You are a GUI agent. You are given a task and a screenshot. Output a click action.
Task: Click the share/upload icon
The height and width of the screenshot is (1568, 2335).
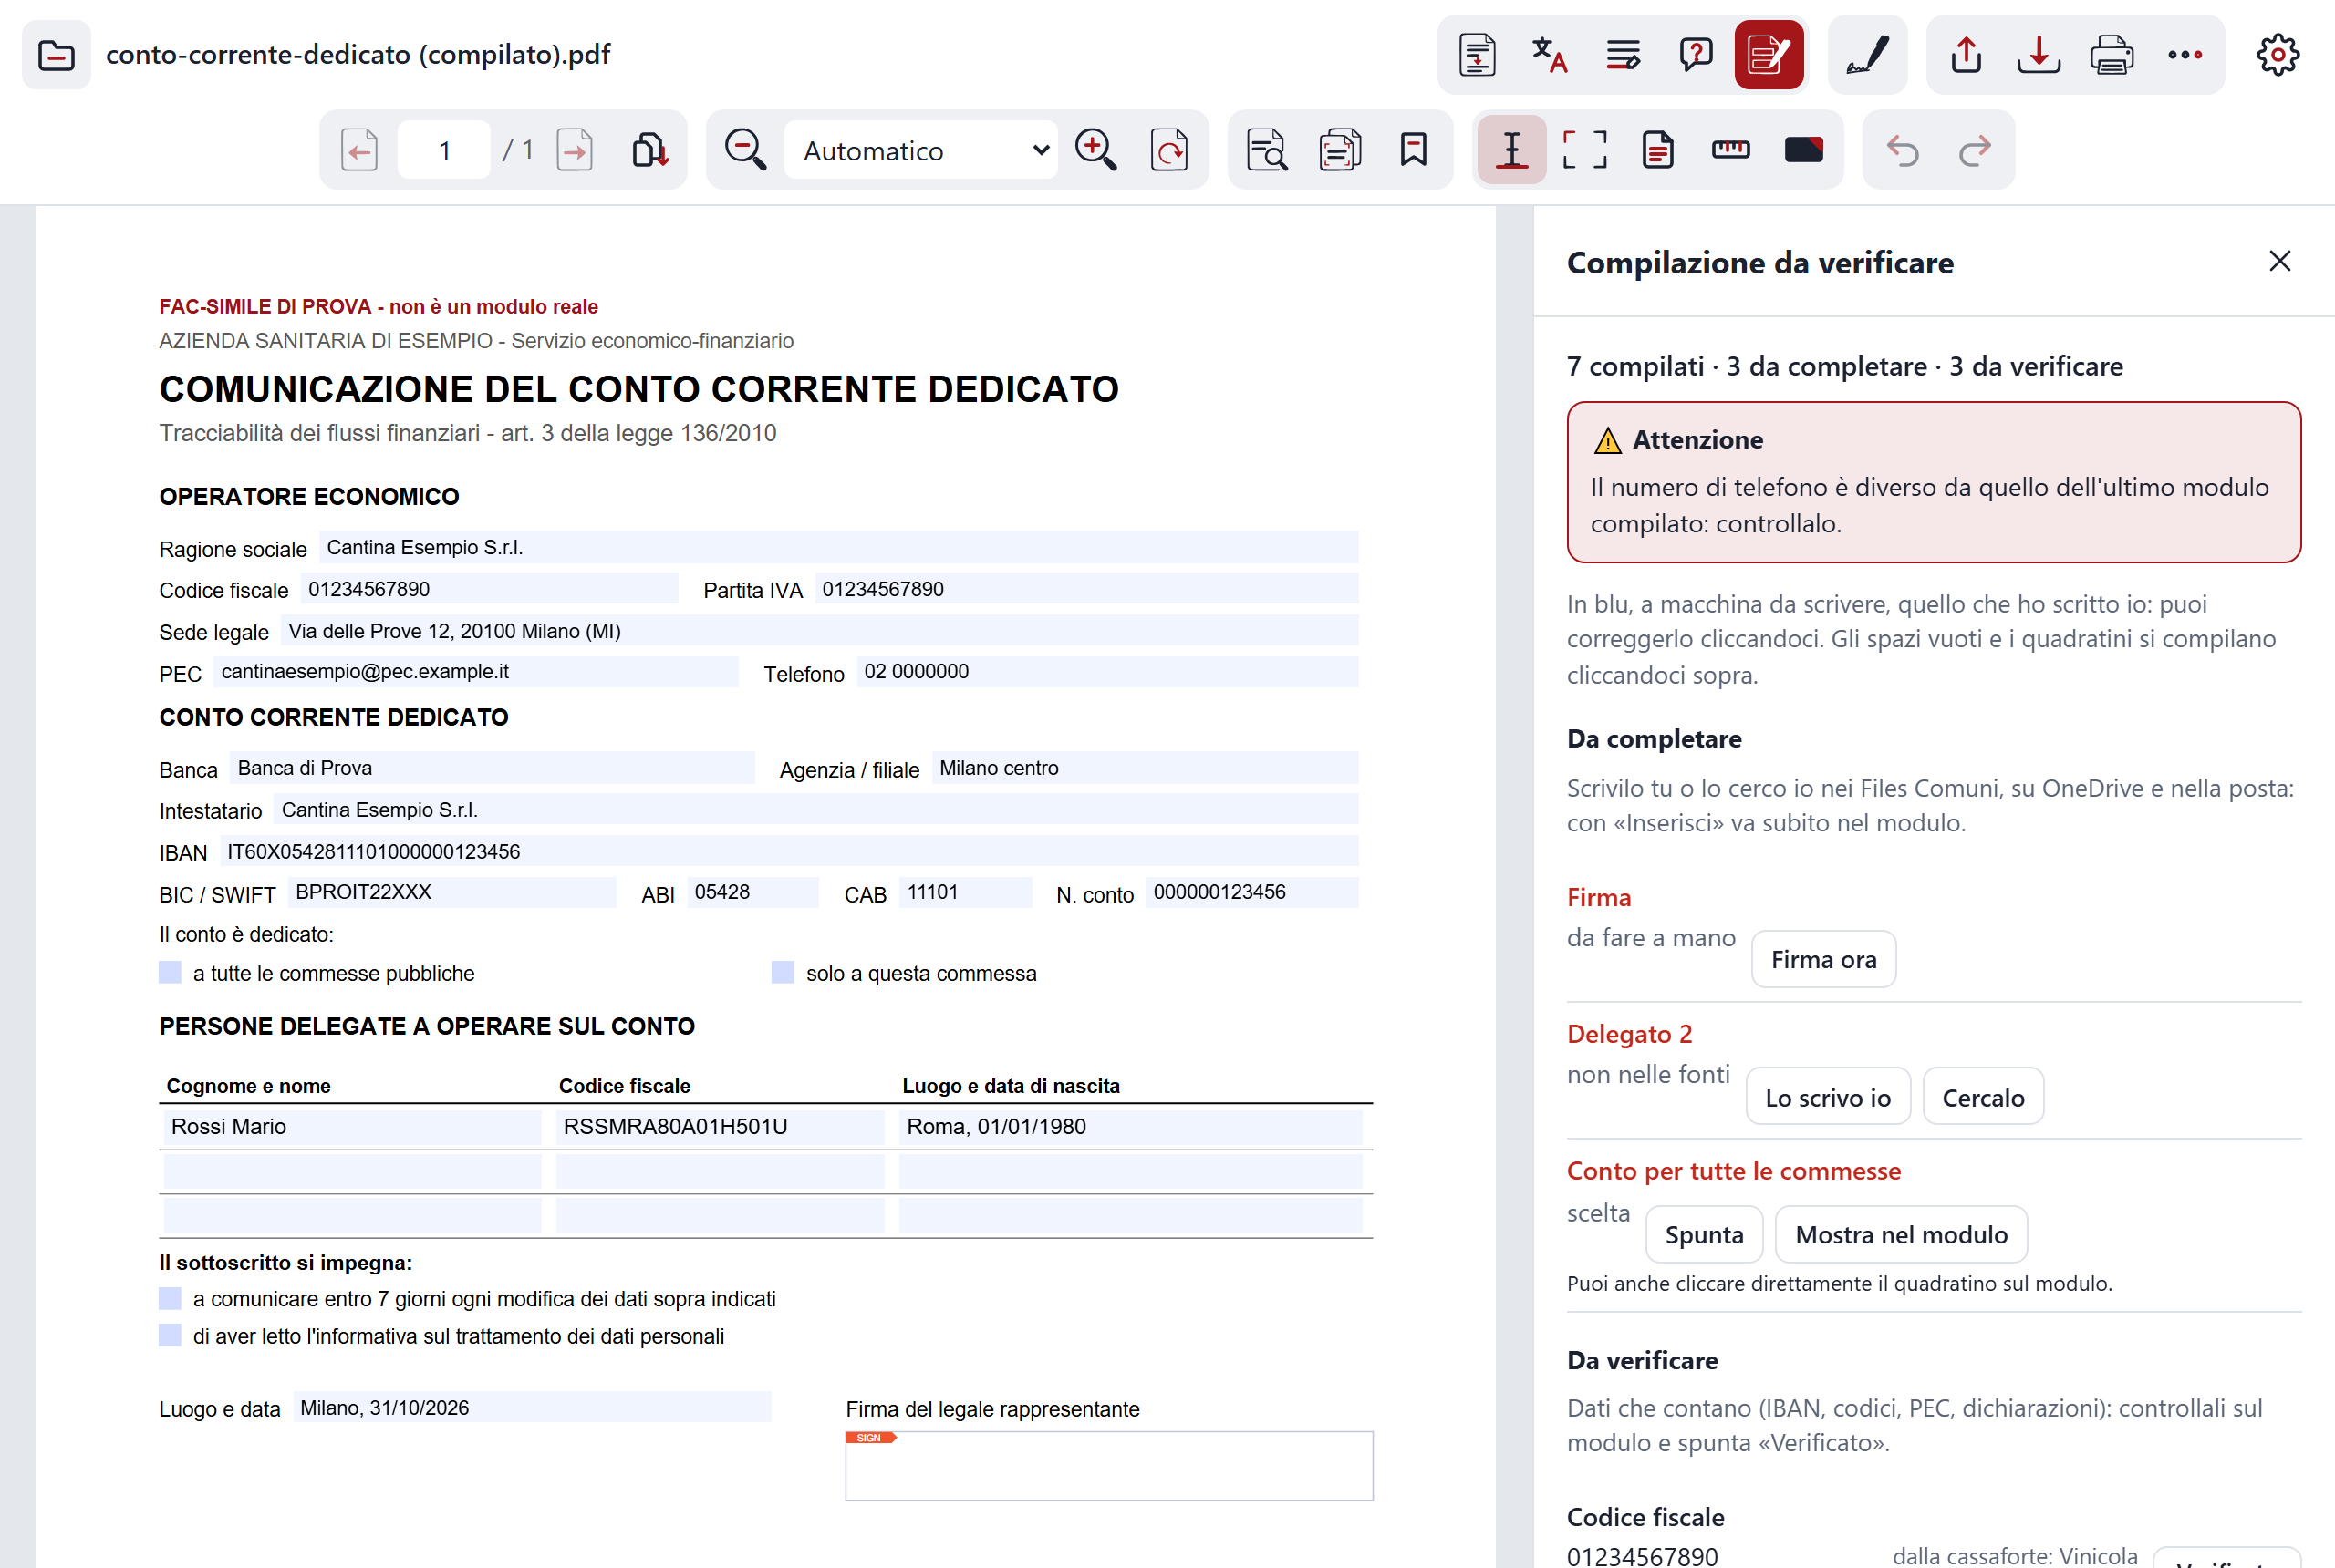[1966, 55]
